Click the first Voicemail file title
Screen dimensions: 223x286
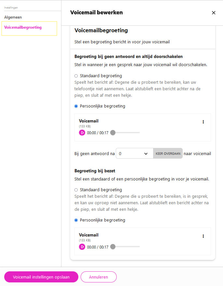[x=89, y=121]
